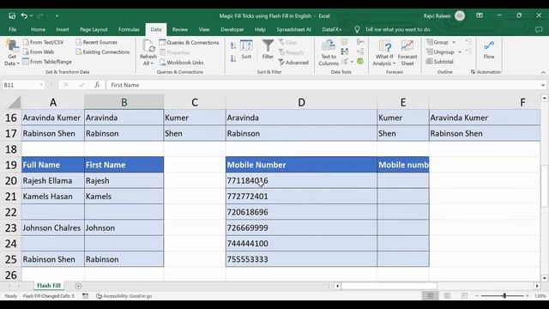Switch to Page Break Preview
549x309 pixels.
pos(464,296)
